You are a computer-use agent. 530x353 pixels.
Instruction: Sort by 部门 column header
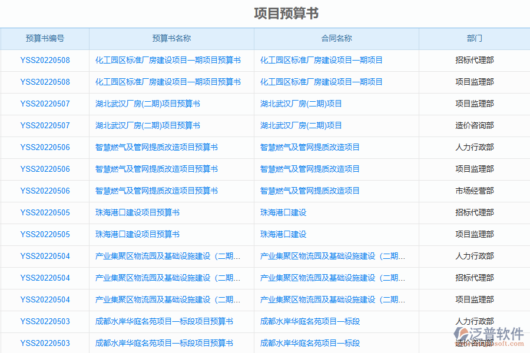point(474,38)
